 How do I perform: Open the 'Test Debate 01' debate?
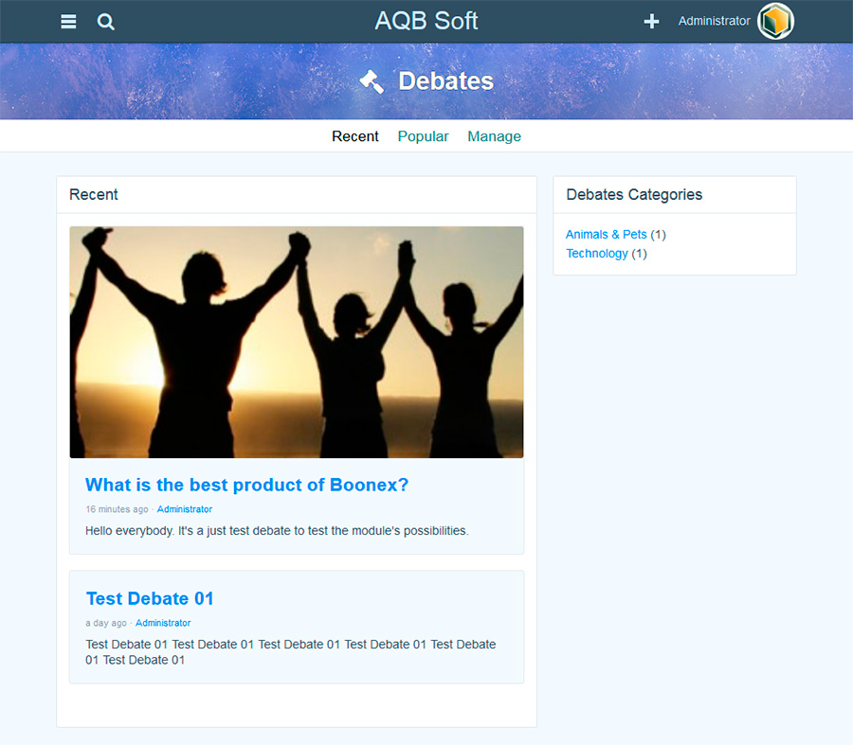pos(150,598)
